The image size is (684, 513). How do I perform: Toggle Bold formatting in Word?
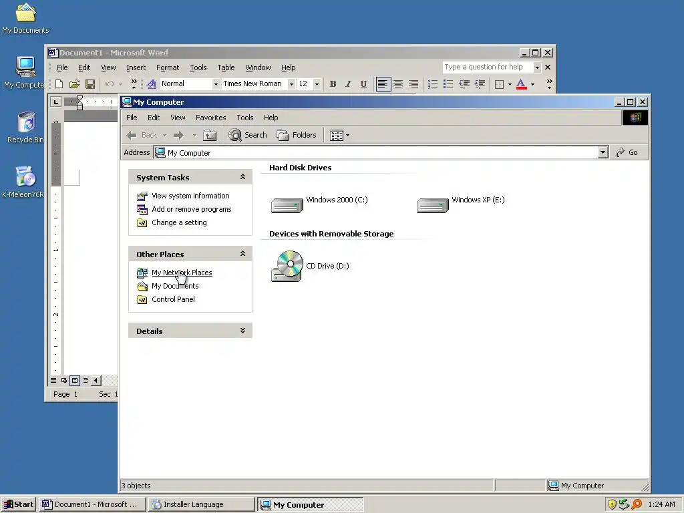pyautogui.click(x=333, y=83)
